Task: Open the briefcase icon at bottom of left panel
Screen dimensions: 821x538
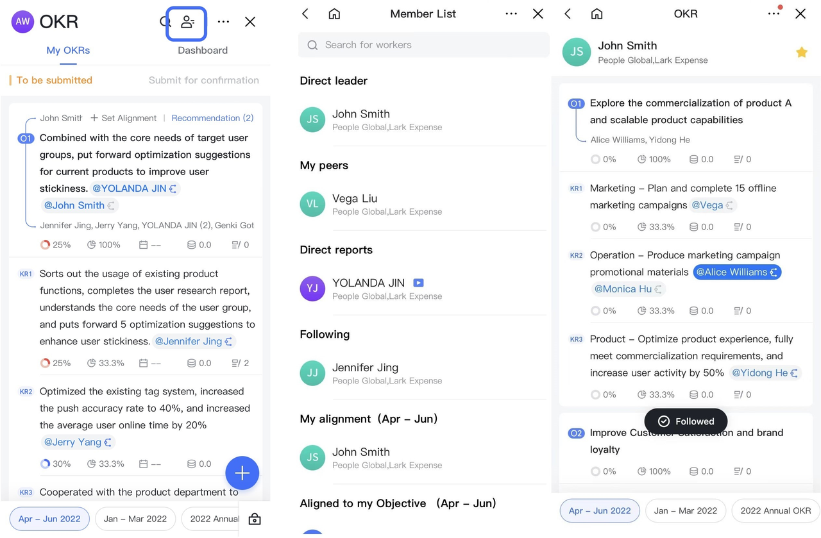Action: point(255,519)
